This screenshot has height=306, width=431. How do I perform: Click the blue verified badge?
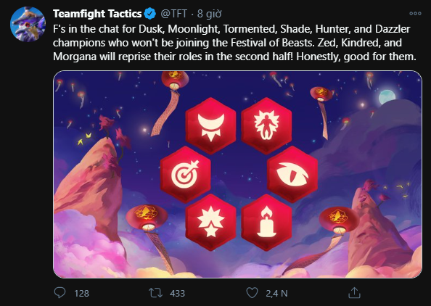tap(149, 14)
